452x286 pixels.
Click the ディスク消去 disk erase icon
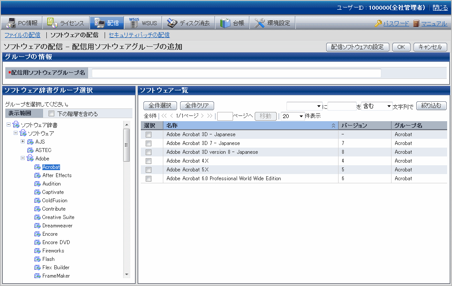[x=172, y=23]
